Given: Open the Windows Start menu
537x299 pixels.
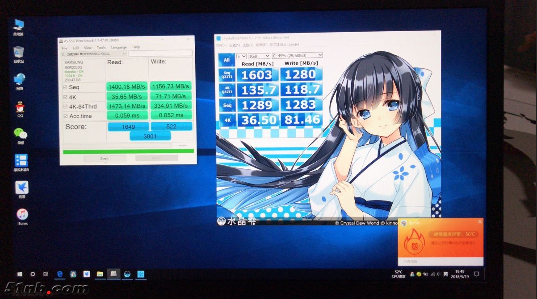Looking at the screenshot, I should click(x=20, y=274).
